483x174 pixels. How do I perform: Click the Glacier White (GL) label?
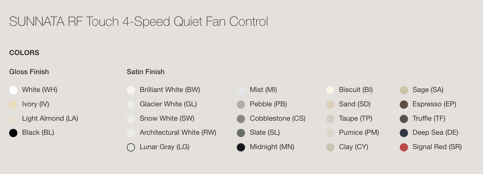(x=168, y=104)
